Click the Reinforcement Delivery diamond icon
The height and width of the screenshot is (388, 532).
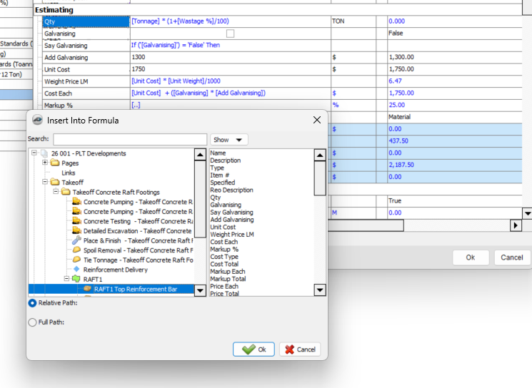[76, 270]
